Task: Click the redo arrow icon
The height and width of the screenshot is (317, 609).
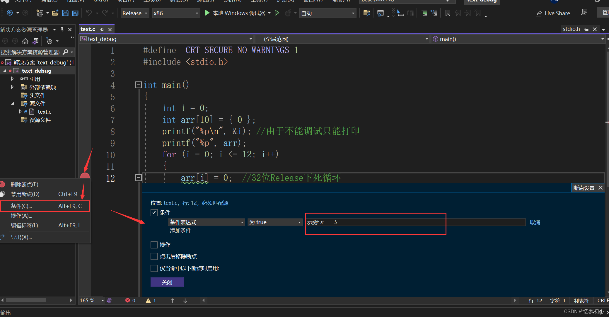Action: 105,13
